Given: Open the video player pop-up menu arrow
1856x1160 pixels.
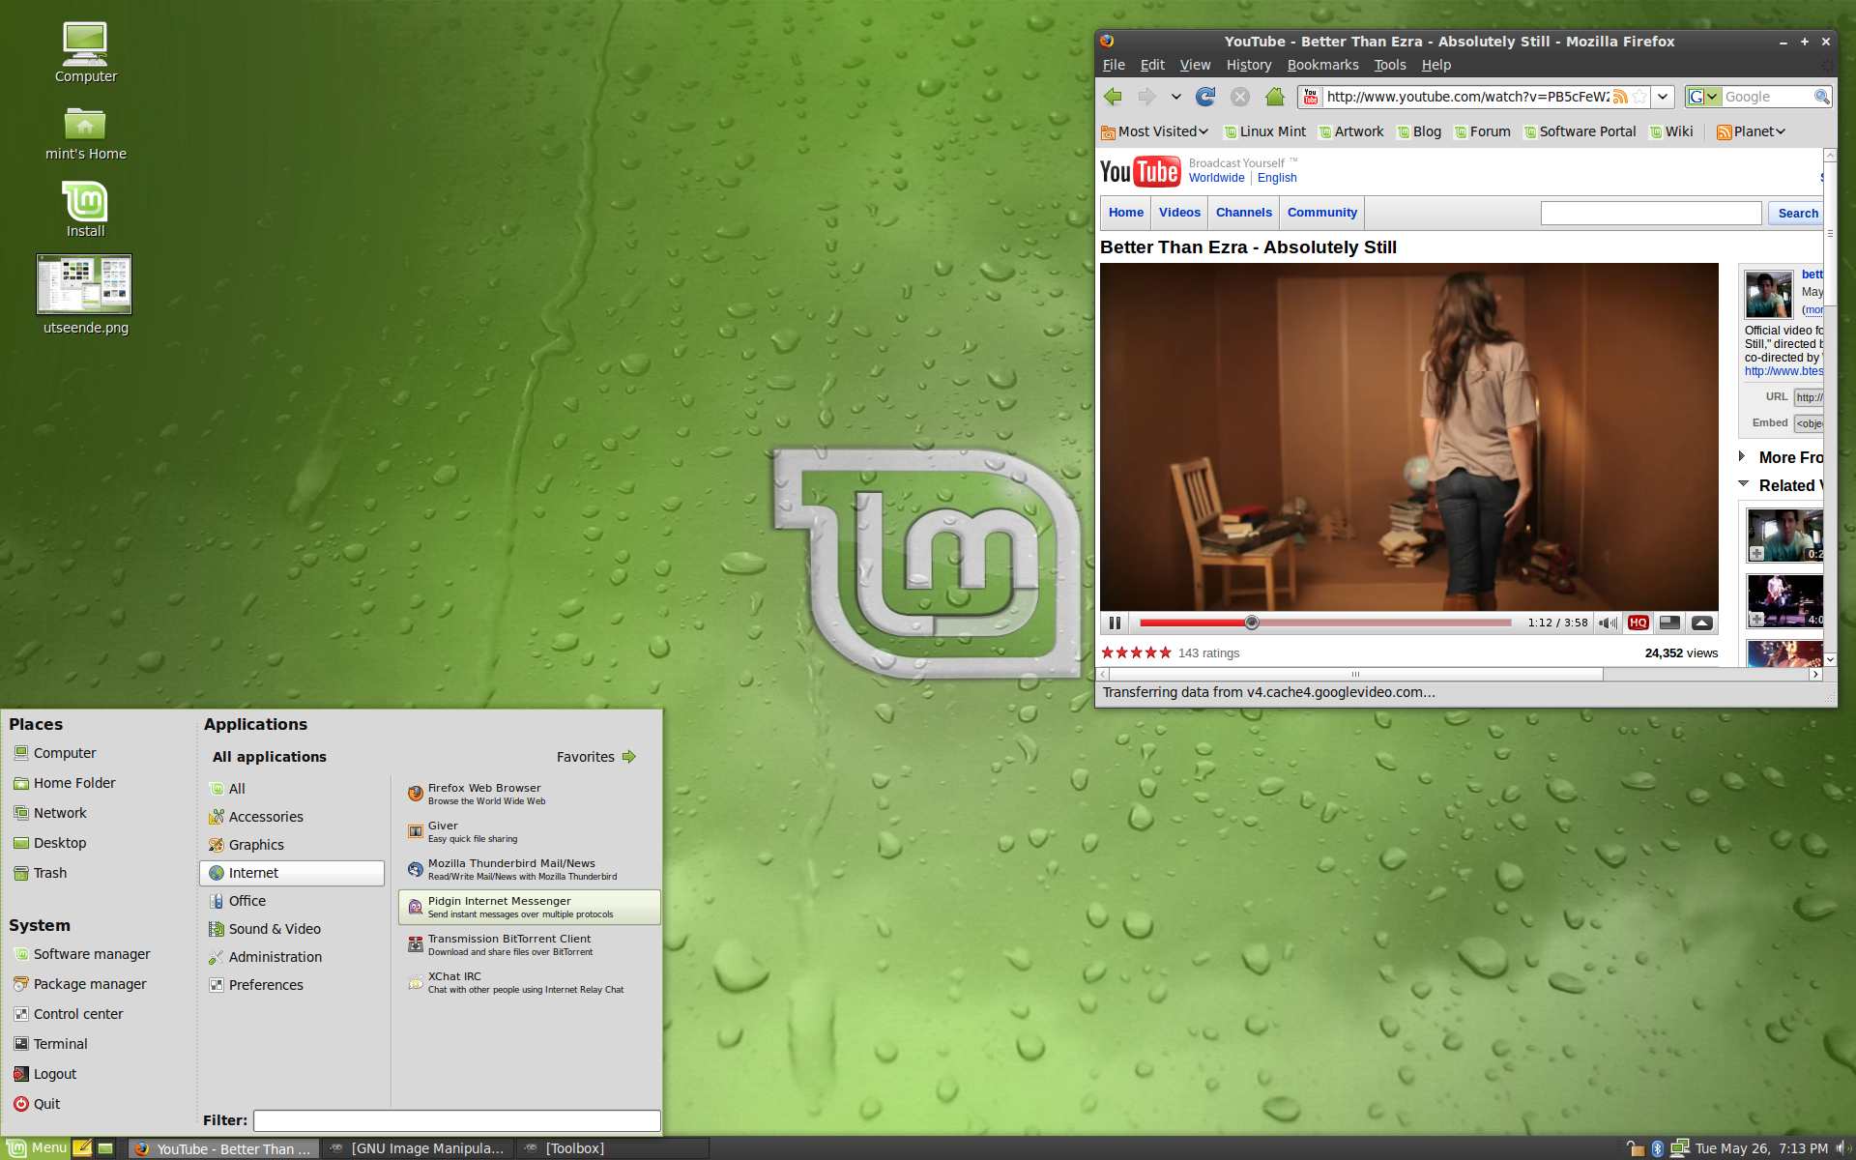Looking at the screenshot, I should click(x=1702, y=623).
